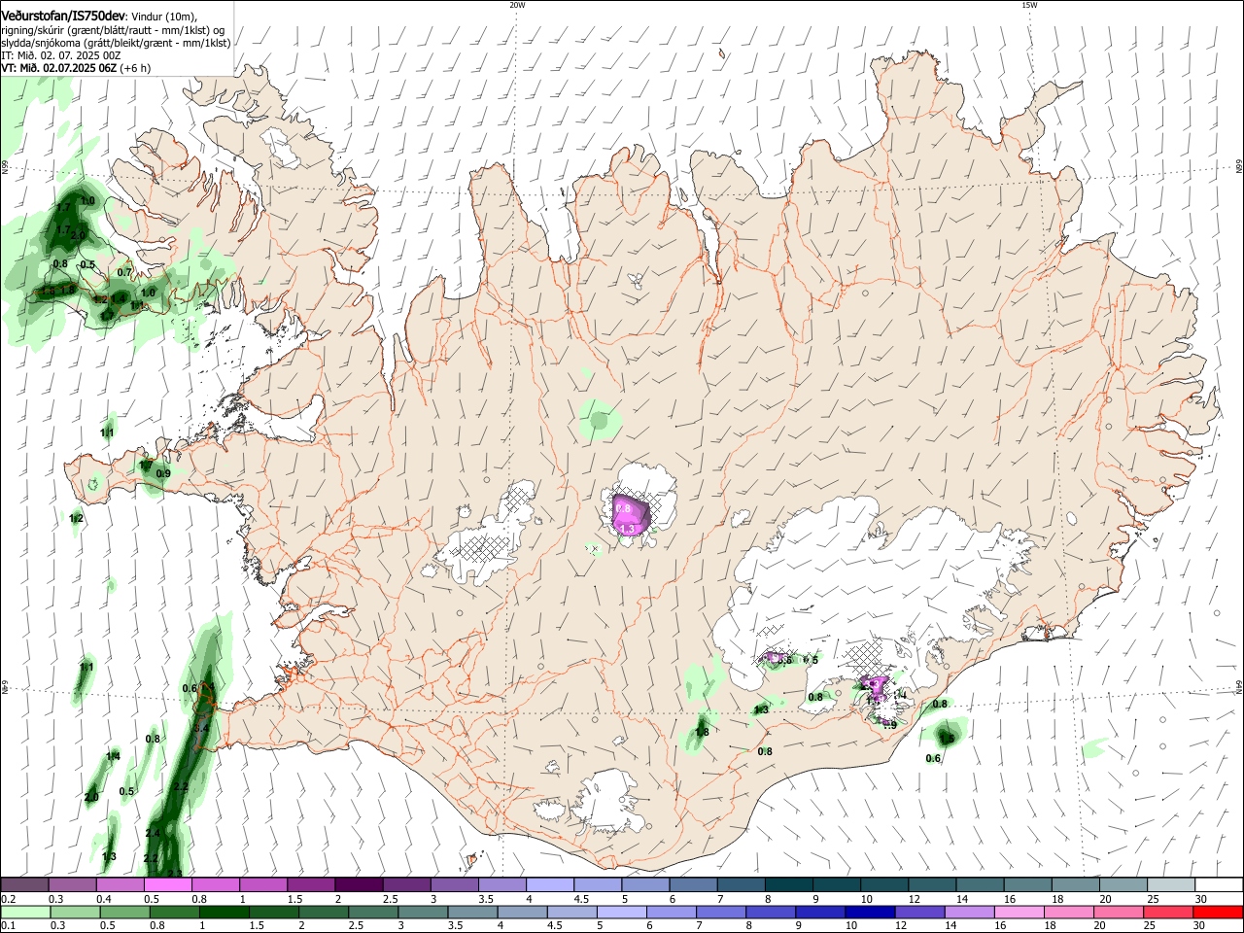The image size is (1244, 933).
Task: Click the 20W longitude label
Action: tap(517, 5)
